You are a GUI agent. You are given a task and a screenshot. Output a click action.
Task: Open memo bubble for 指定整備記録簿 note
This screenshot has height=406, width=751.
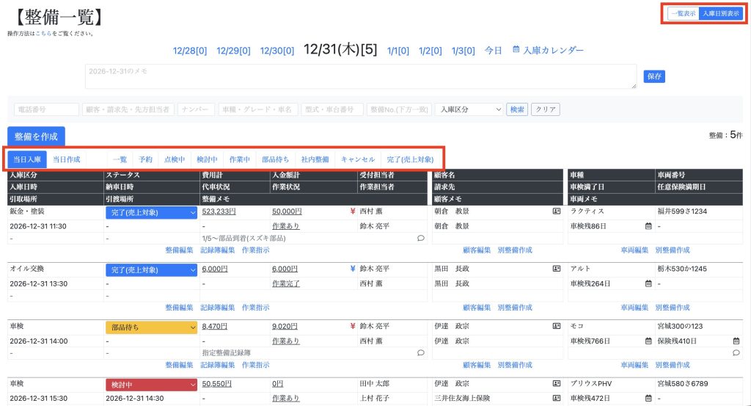(420, 352)
